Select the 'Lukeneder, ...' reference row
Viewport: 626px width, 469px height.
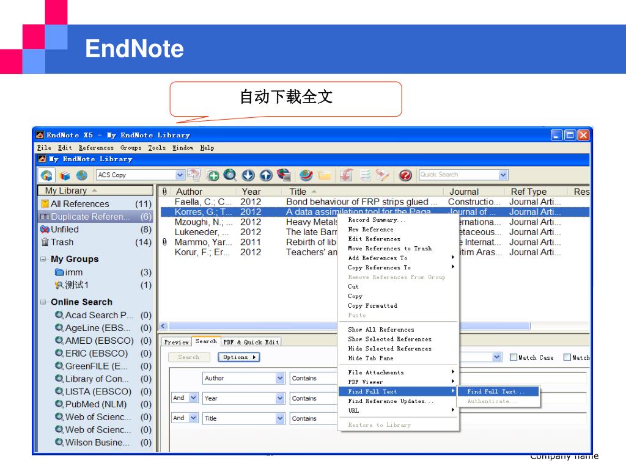249,232
